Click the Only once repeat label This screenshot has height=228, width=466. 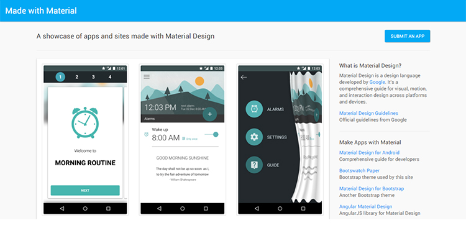[190, 139]
